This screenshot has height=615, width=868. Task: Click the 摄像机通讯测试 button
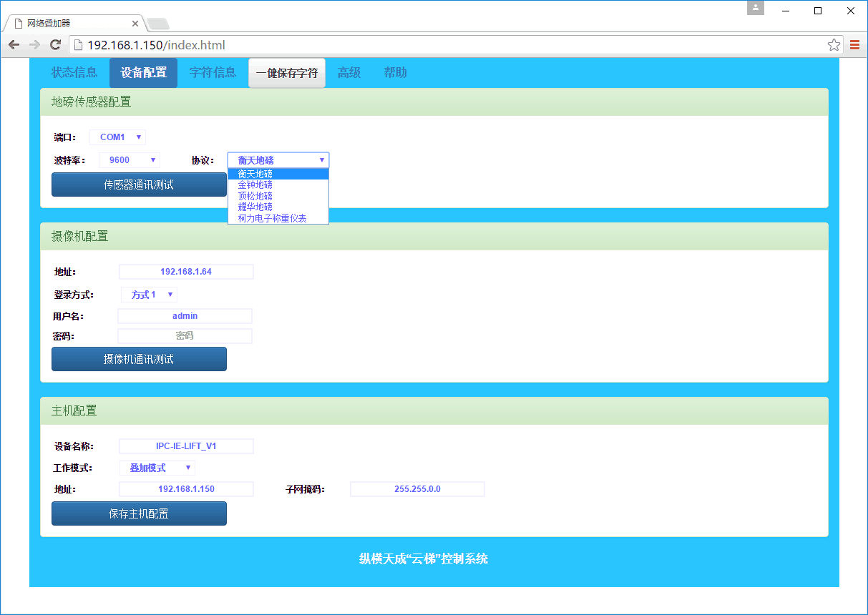pos(139,359)
